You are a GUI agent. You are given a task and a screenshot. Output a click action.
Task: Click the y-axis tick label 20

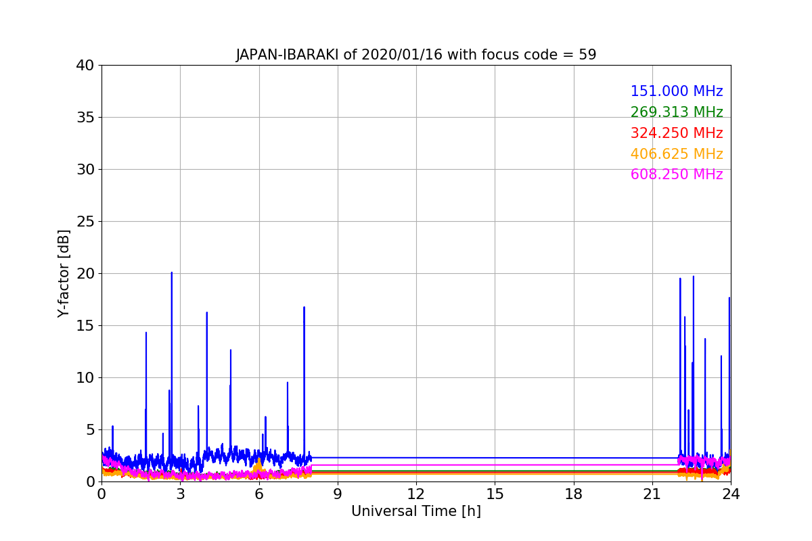(85, 274)
